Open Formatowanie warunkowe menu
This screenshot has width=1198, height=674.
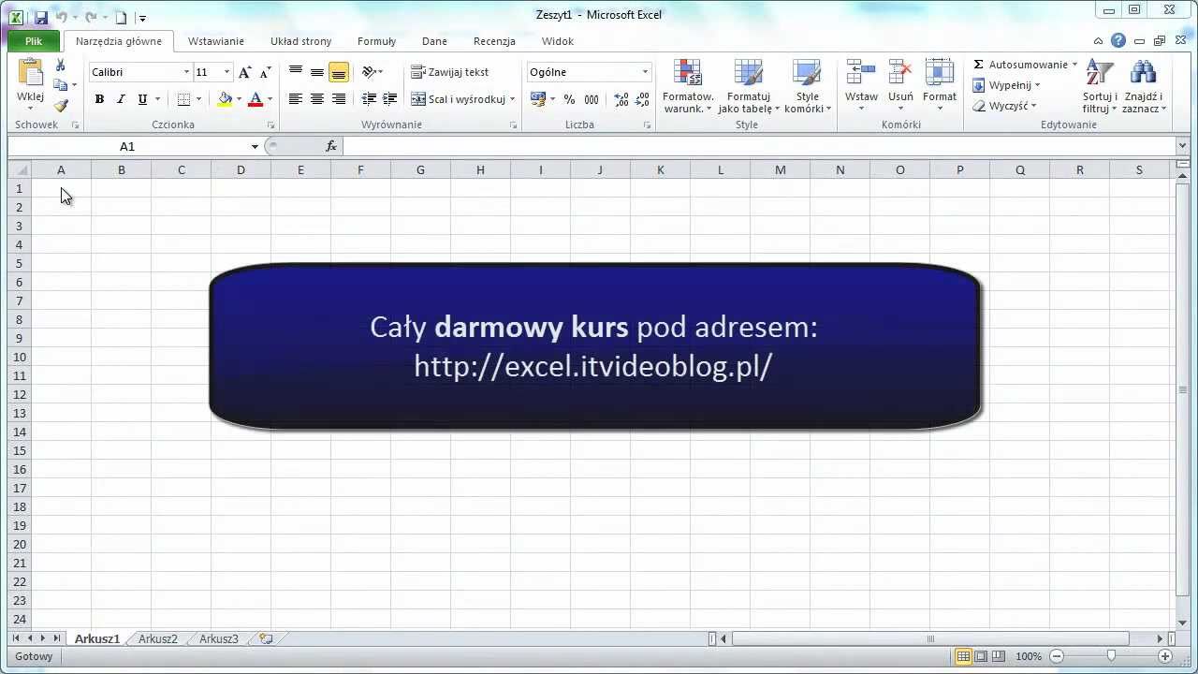coord(688,86)
